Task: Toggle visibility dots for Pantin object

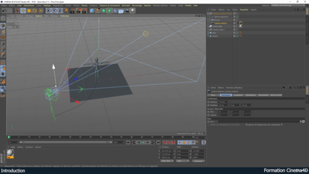Action: click(237, 36)
